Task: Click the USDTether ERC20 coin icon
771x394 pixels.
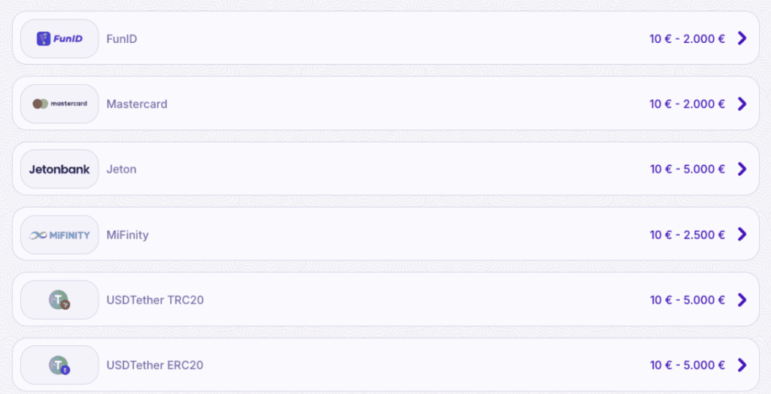Action: click(x=59, y=365)
